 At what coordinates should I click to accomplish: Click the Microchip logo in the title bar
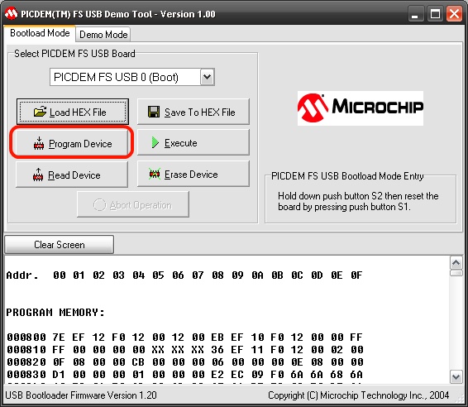click(x=11, y=14)
